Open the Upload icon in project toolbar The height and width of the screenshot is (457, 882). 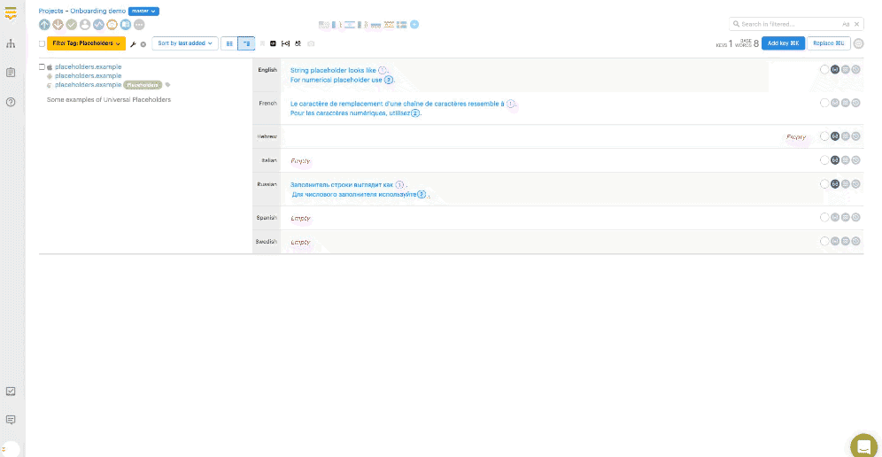[x=44, y=24]
